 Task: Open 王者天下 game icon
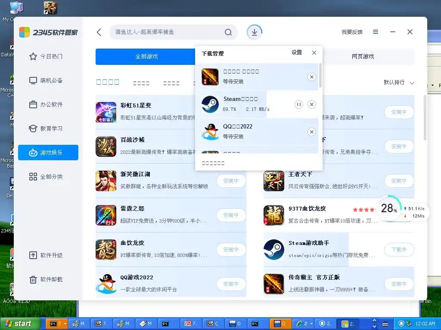tap(273, 181)
